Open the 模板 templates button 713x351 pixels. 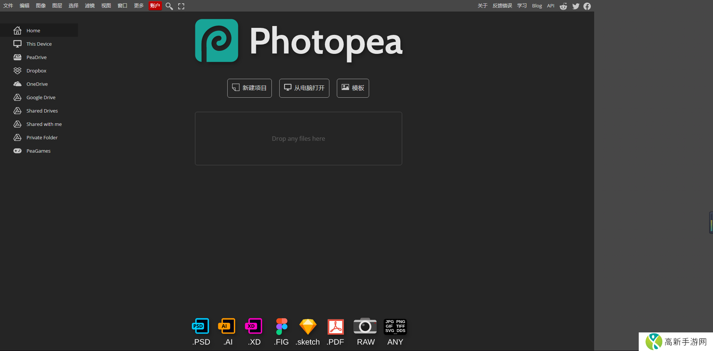tap(353, 88)
